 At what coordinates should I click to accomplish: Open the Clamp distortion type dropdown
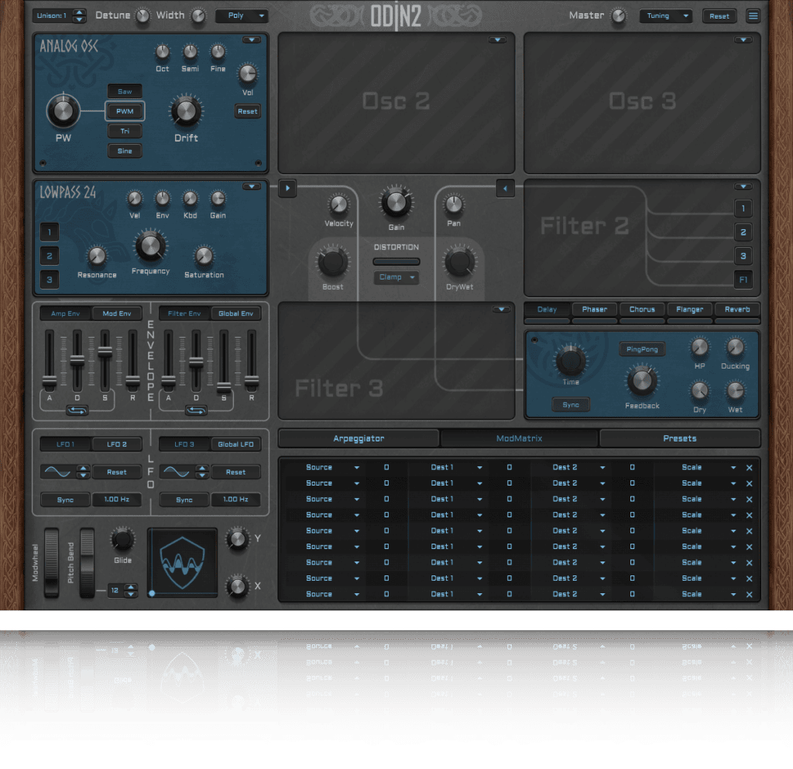click(x=396, y=277)
